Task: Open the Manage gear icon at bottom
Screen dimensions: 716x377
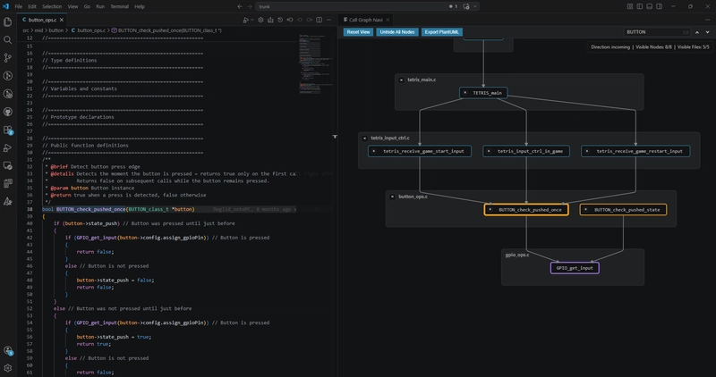Action: [x=8, y=368]
